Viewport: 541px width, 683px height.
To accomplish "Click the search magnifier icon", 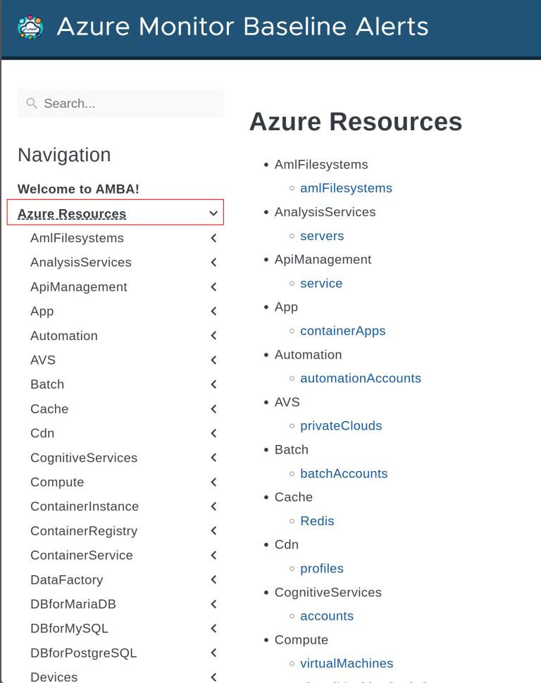I will (32, 103).
